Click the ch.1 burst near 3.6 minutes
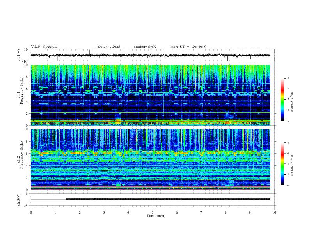Screen dimensions: 309x238 tap(118, 120)
